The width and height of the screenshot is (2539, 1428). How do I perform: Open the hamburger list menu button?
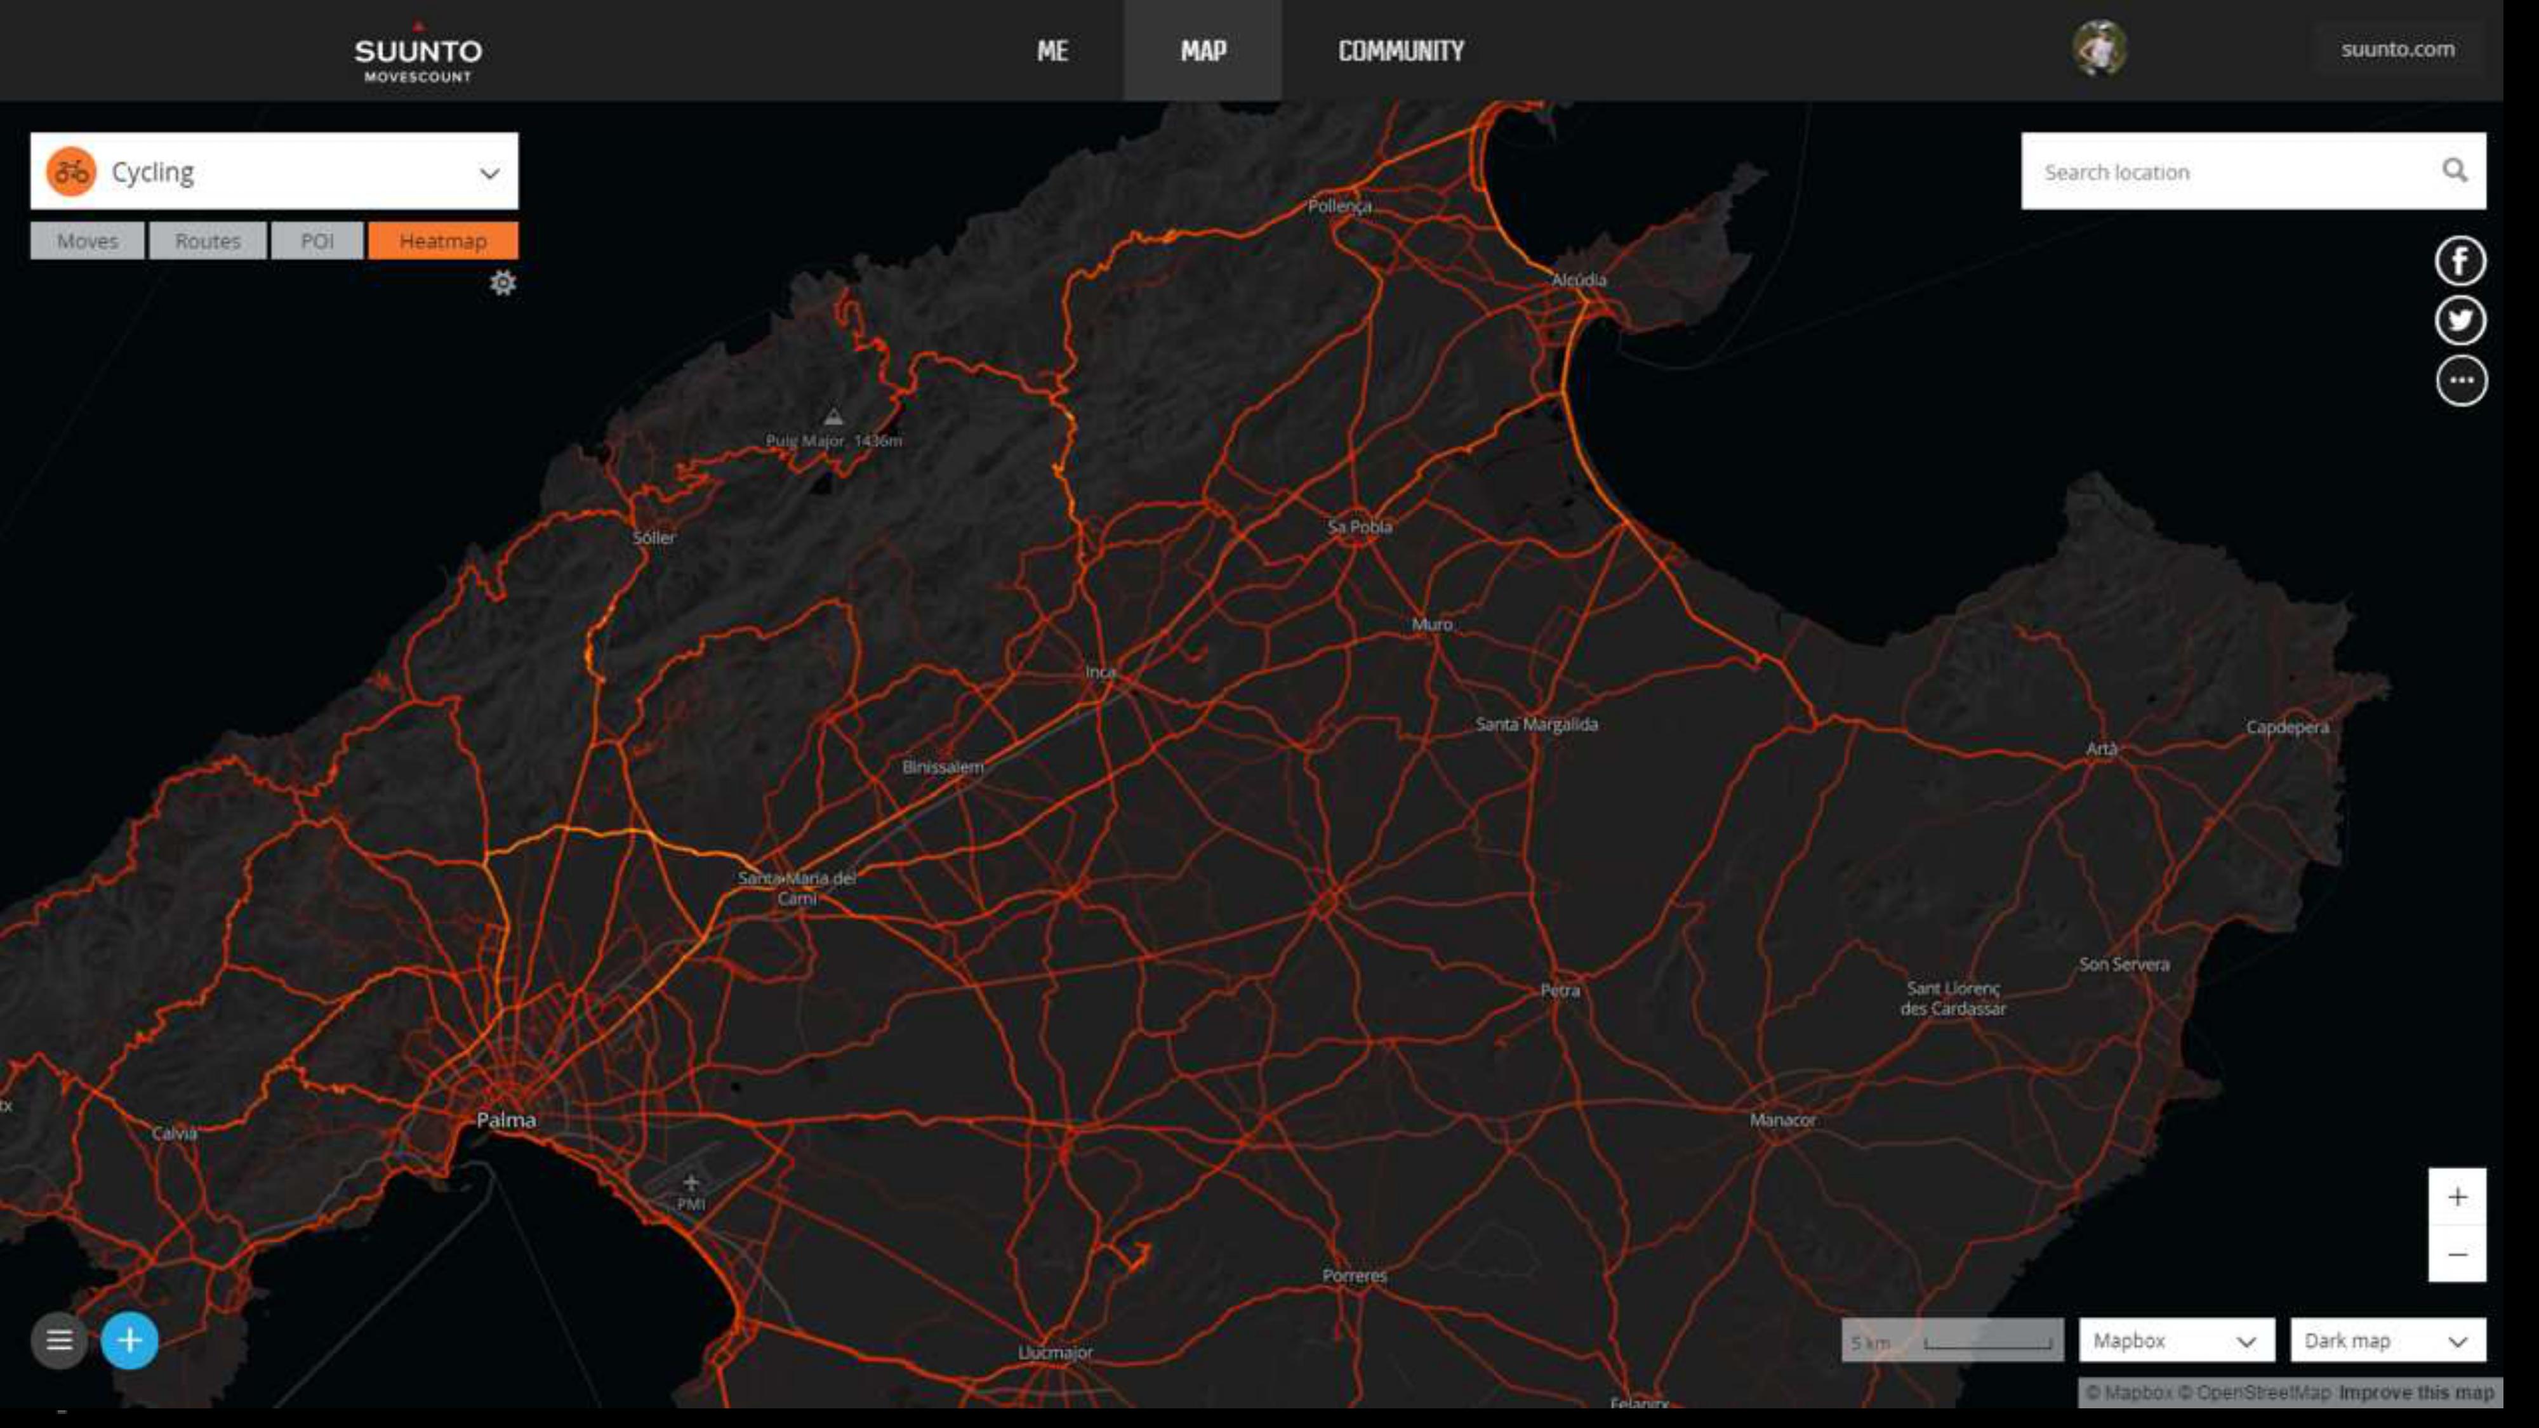[x=59, y=1340]
